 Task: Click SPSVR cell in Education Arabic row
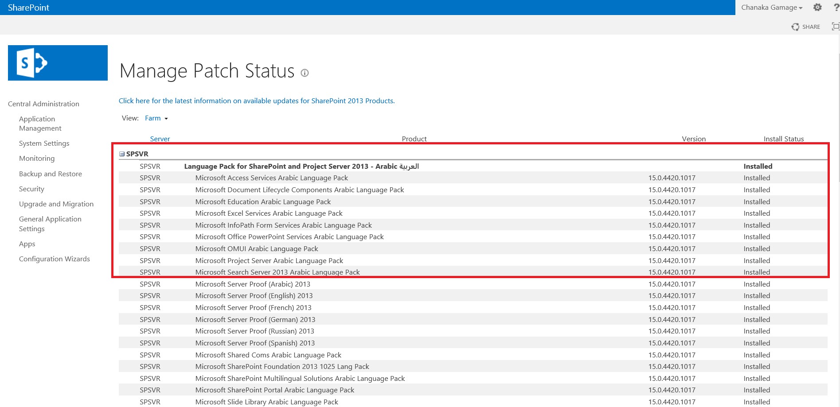150,202
